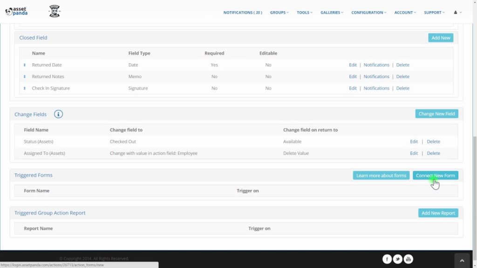Open the Tools menu
The width and height of the screenshot is (477, 268).
(x=305, y=13)
